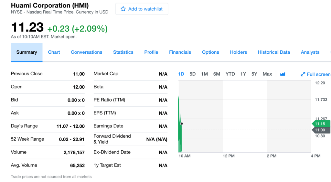This screenshot has height=182, width=331.
Task: Click the star icon beside Add to watchlist
Action: tap(123, 9)
